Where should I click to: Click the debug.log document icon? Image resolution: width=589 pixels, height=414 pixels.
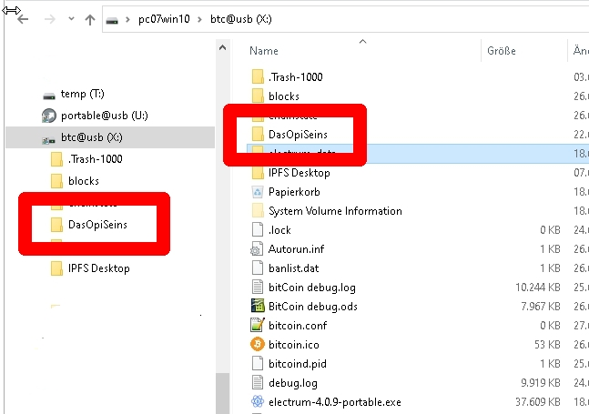tap(258, 382)
